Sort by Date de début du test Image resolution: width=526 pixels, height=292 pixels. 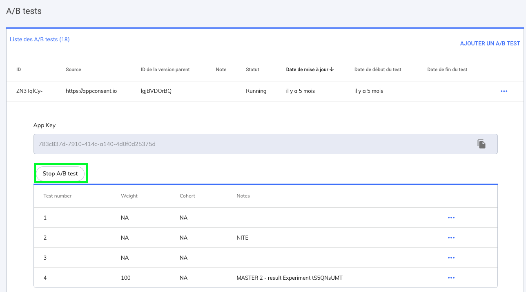(x=378, y=70)
